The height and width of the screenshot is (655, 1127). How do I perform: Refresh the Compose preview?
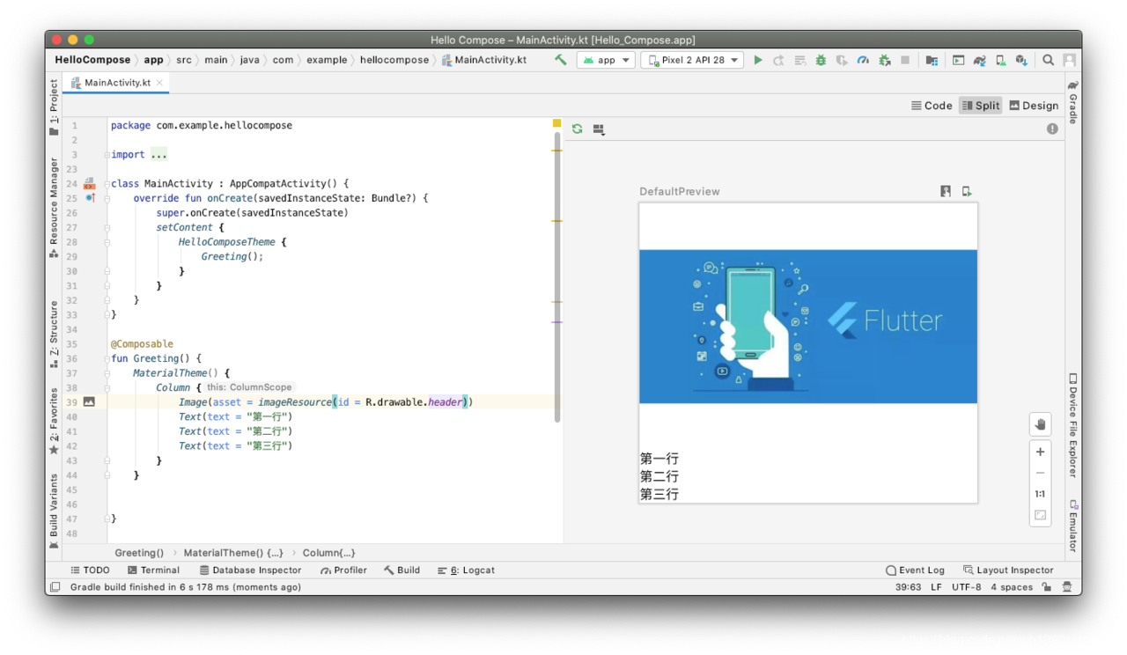(x=578, y=129)
